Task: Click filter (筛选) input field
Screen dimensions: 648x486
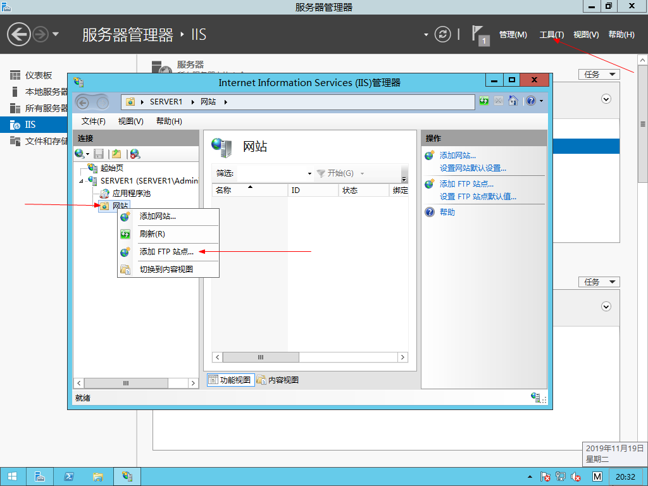Action: pos(274,173)
